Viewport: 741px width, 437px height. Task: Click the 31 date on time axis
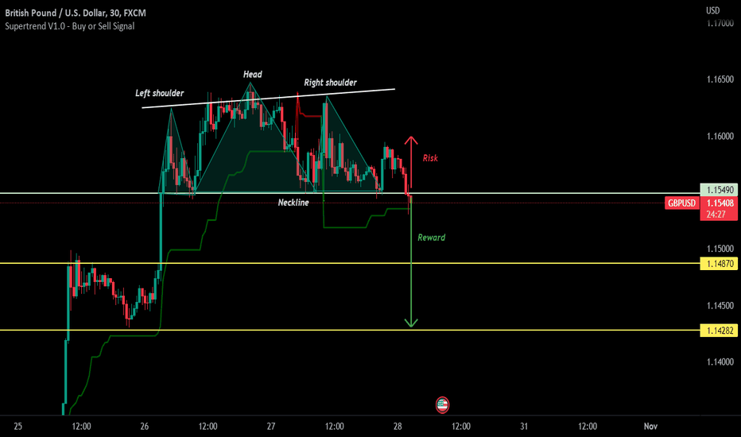[524, 426]
